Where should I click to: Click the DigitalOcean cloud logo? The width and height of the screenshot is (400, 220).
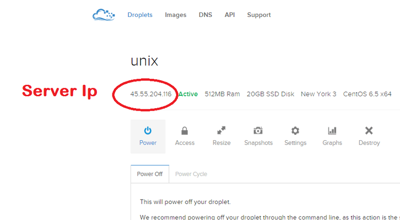(103, 14)
